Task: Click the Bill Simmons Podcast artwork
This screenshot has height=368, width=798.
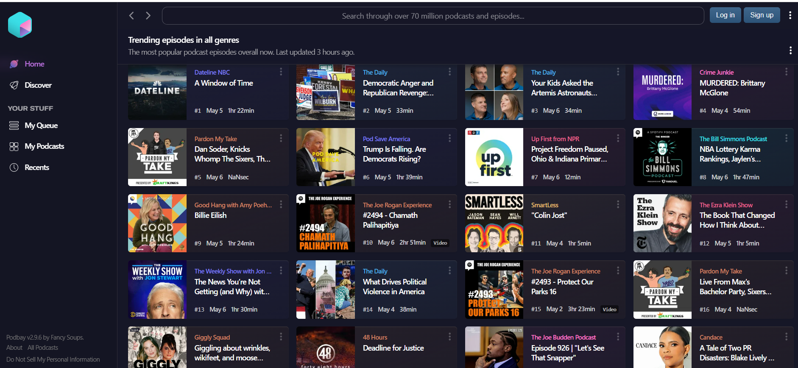Action: [662, 157]
